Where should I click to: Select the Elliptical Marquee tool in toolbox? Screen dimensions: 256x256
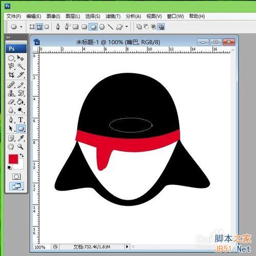pyautogui.click(x=11, y=58)
